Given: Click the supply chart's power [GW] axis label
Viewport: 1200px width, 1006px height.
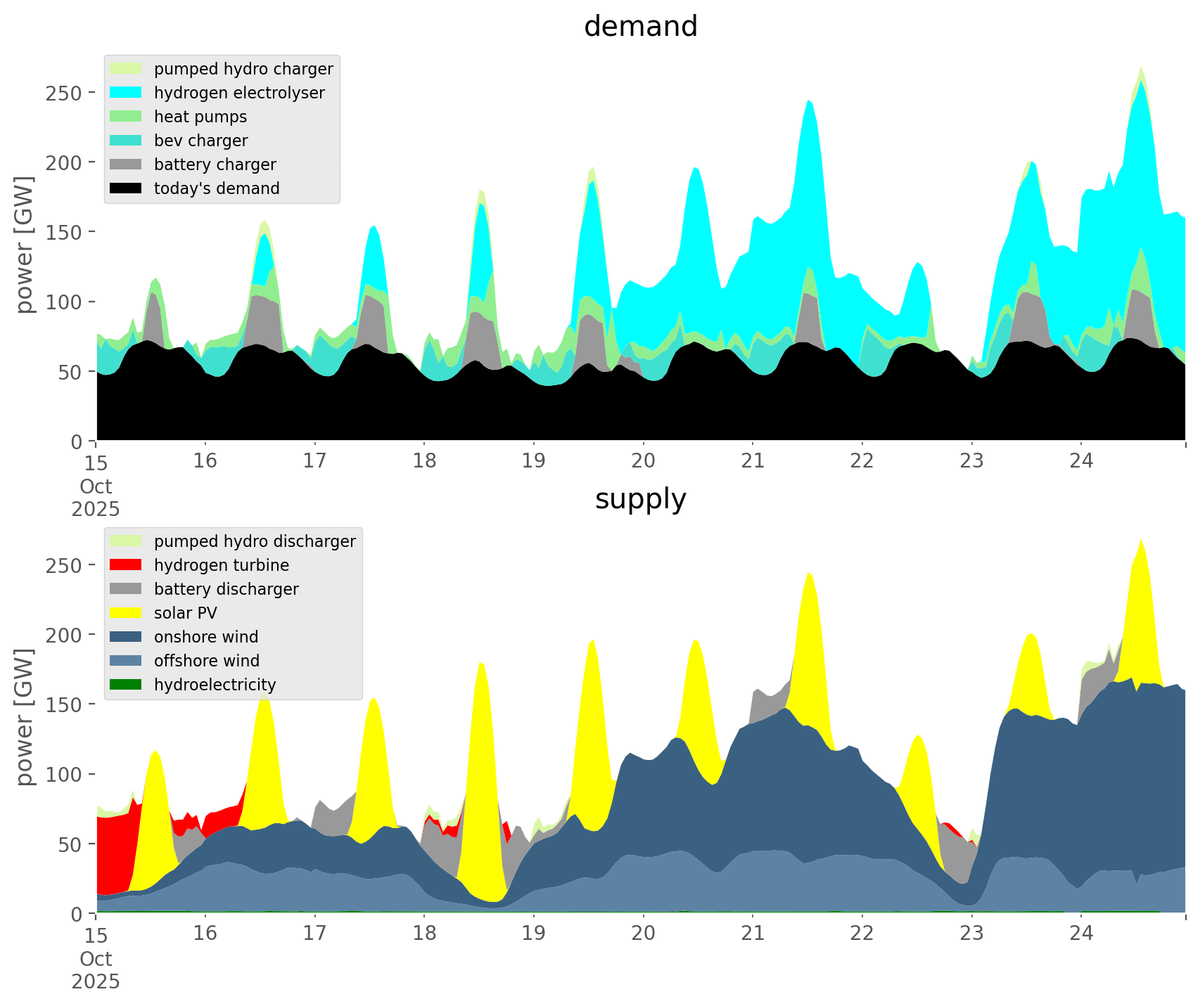Looking at the screenshot, I should coord(24,717).
